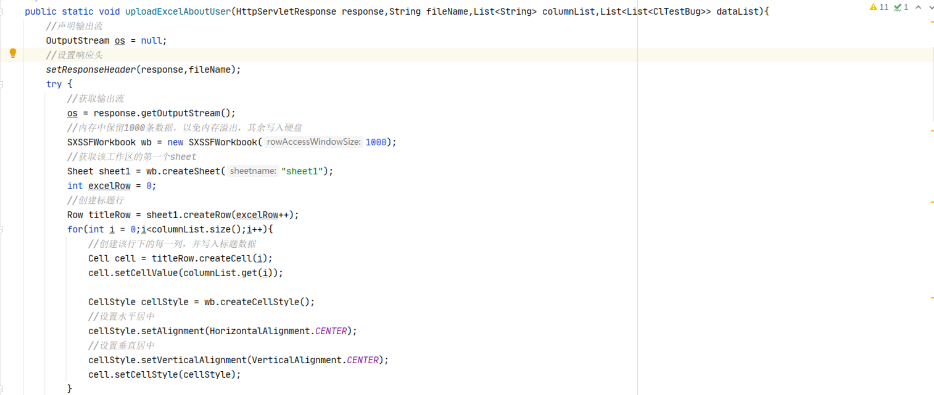934x395 pixels.
Task: Click 'CLTestBug' type in signature
Action: [x=677, y=12]
